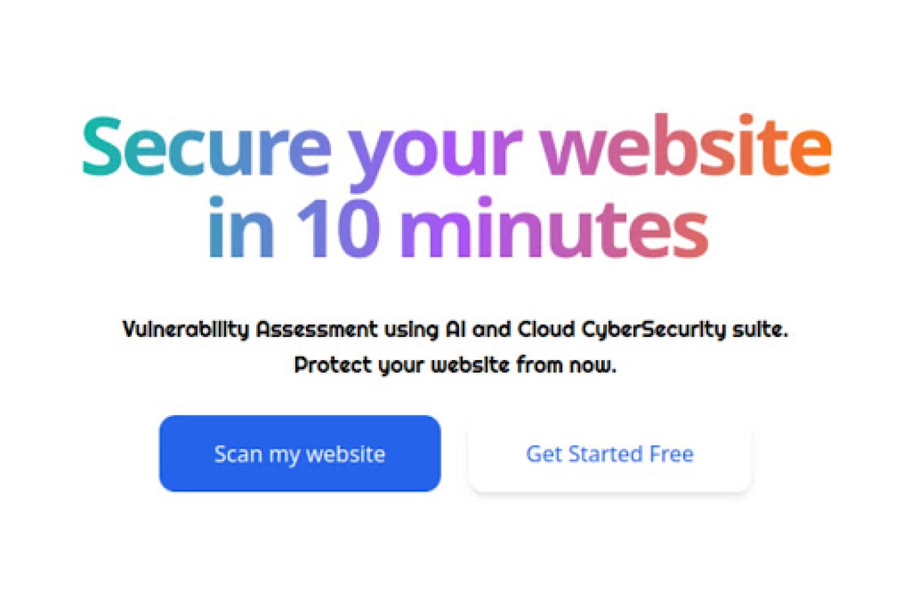Click the word in beginning second headline line
This screenshot has width=911, height=607.
pos(241,228)
